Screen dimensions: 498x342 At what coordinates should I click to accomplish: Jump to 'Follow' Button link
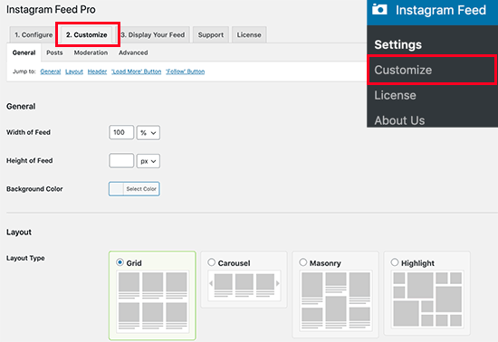point(185,71)
